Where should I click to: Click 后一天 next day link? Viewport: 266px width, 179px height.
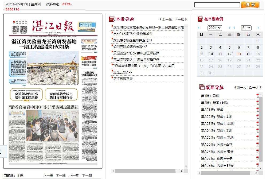tap(254, 88)
